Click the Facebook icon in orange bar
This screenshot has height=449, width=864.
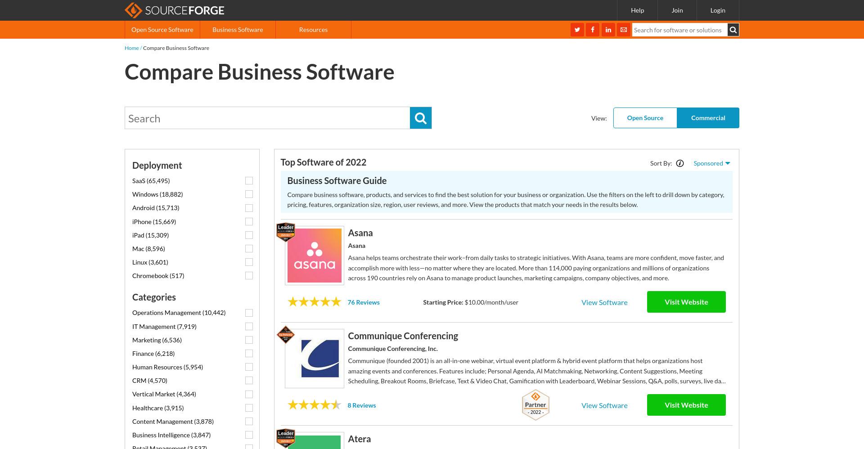(593, 30)
